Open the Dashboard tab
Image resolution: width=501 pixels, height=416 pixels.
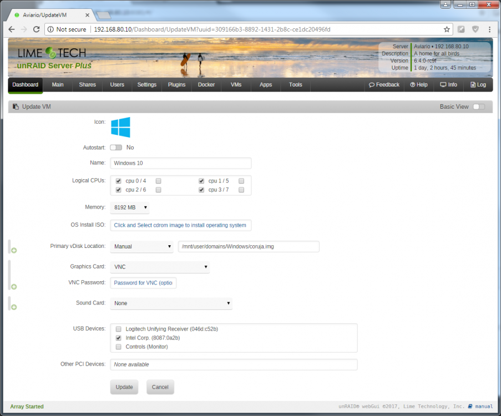25,85
